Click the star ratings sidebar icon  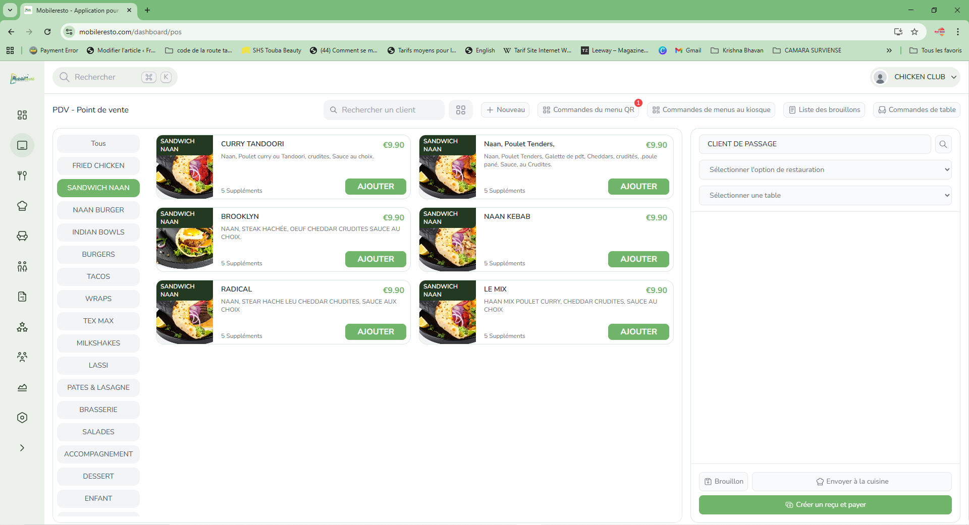point(22,327)
